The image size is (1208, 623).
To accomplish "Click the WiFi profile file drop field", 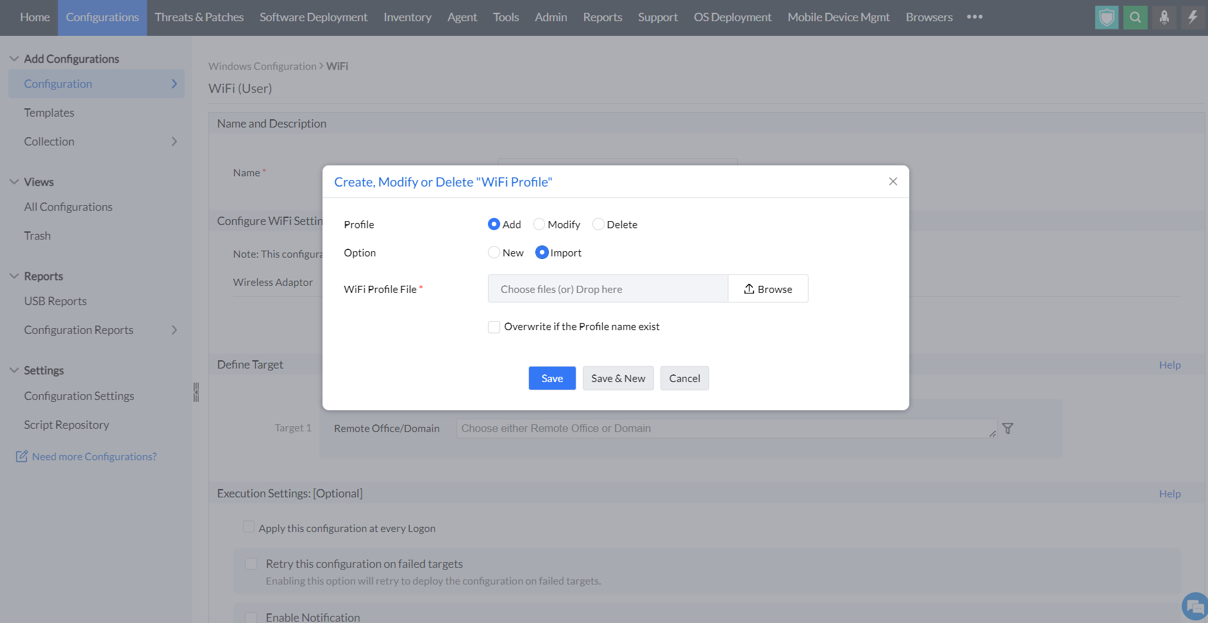I will (x=608, y=289).
